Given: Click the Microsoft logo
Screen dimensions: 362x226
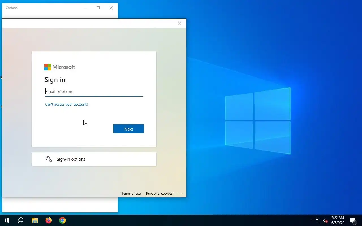Looking at the screenshot, I should pos(60,67).
